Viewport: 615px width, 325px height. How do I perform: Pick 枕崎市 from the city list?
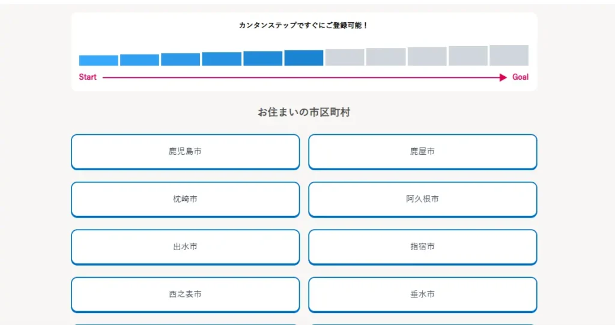coord(185,199)
